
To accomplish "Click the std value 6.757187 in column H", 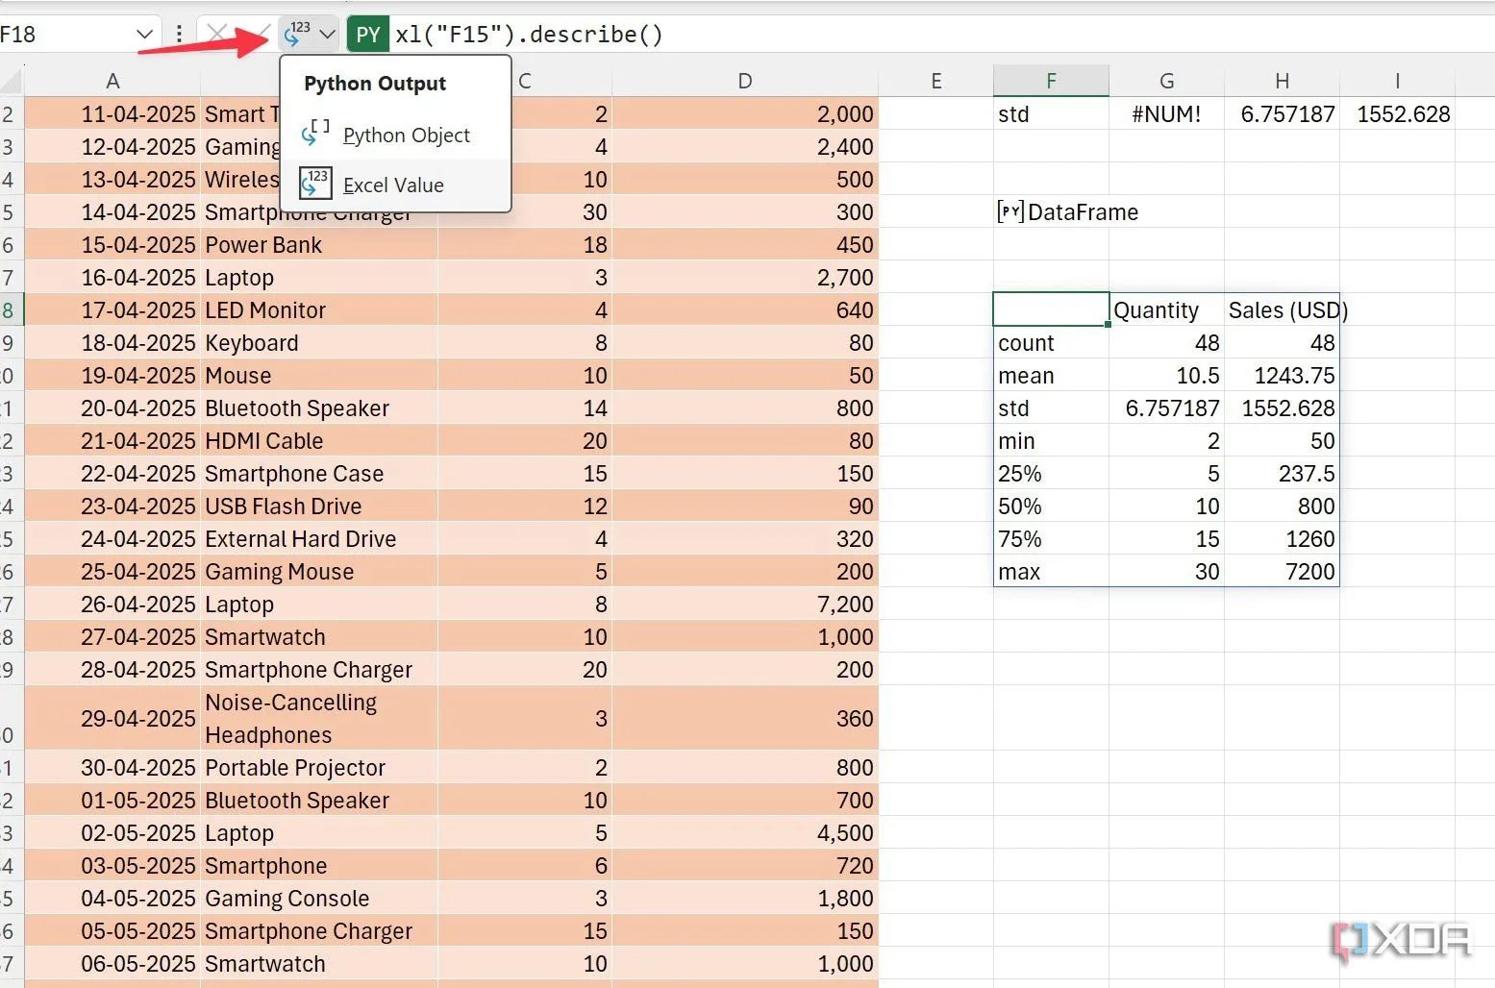I will [x=1282, y=113].
